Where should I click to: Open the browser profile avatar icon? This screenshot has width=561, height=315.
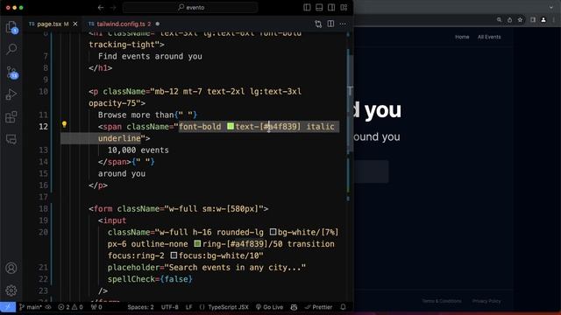543,20
